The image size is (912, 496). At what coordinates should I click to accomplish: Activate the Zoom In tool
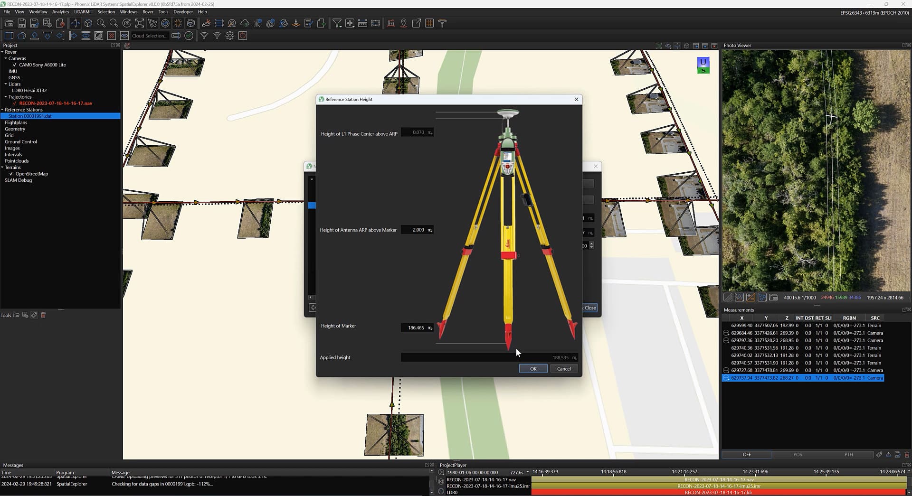click(x=101, y=23)
